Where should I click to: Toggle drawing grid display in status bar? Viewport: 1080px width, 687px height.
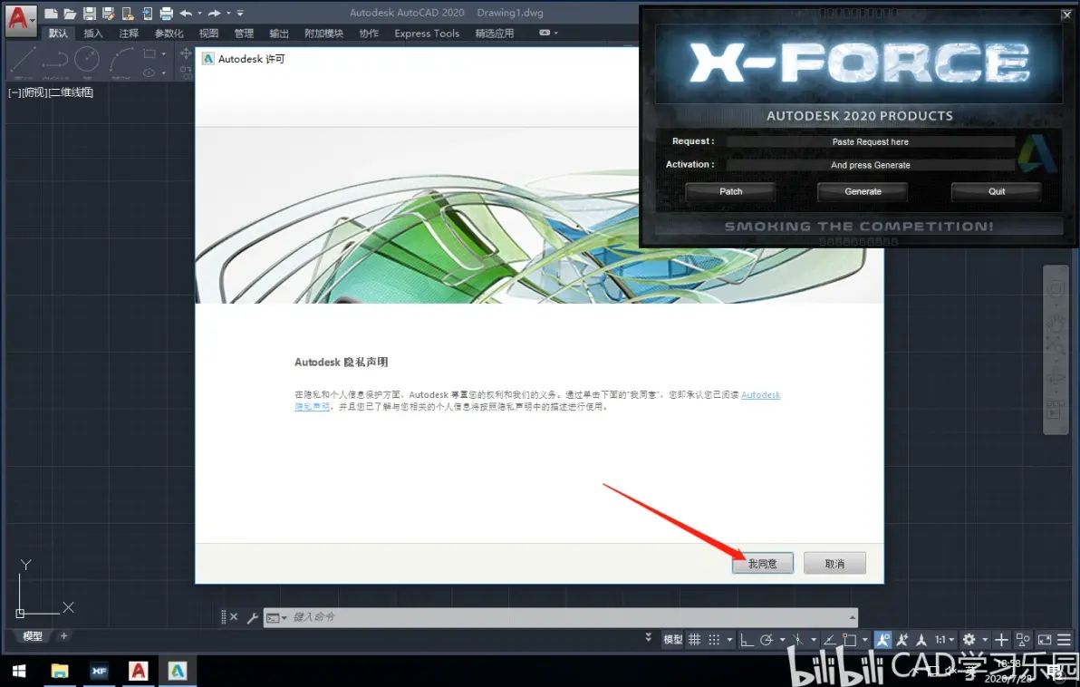tap(695, 640)
